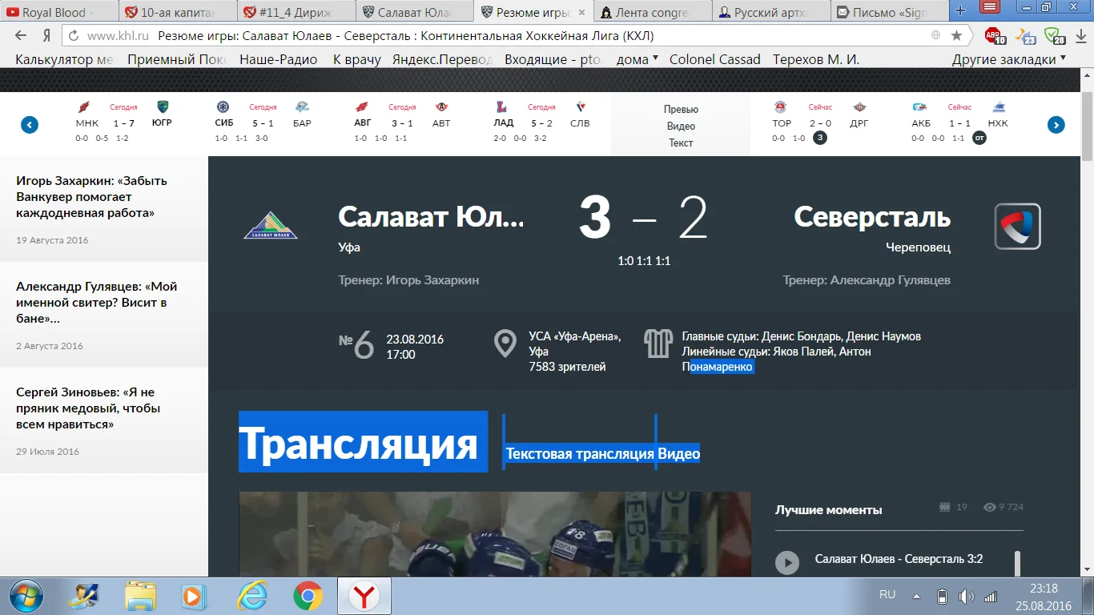Switch to the 'Салават Юла' tab
Viewport: 1094px width, 615px height.
[x=416, y=12]
